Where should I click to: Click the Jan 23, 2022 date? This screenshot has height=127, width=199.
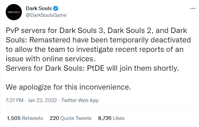coord(42,100)
